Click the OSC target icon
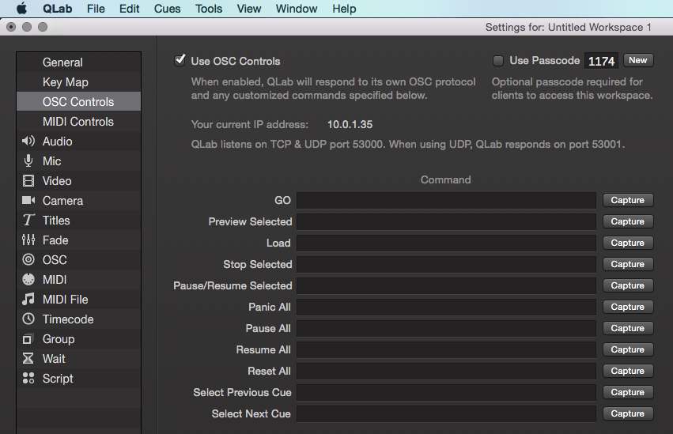Image resolution: width=673 pixels, height=434 pixels. [28, 259]
